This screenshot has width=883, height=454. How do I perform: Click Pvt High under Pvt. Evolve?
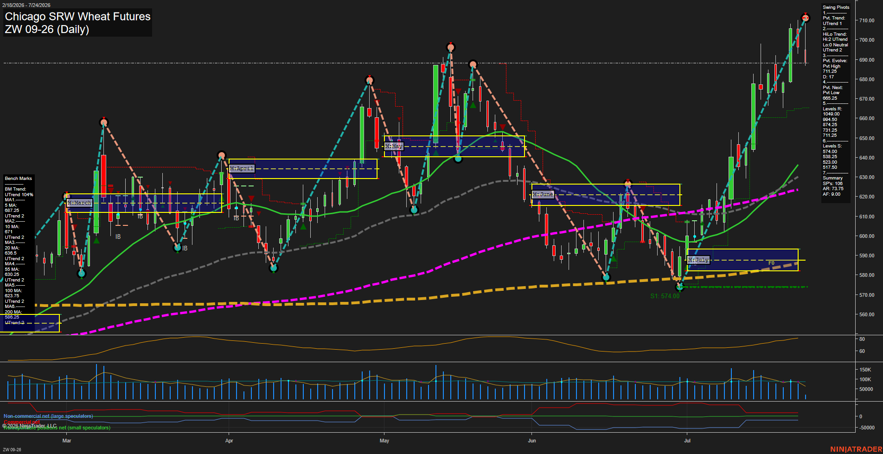[x=832, y=66]
